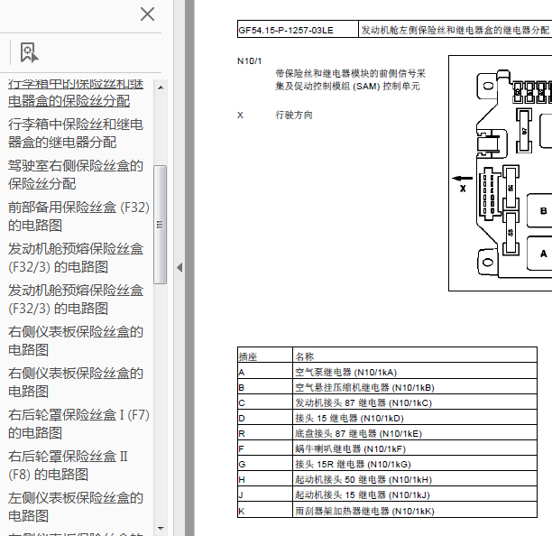Open first 发动机舱预熔保险丝盒 (F32/3) 的电路图 bookmark

click(x=76, y=258)
